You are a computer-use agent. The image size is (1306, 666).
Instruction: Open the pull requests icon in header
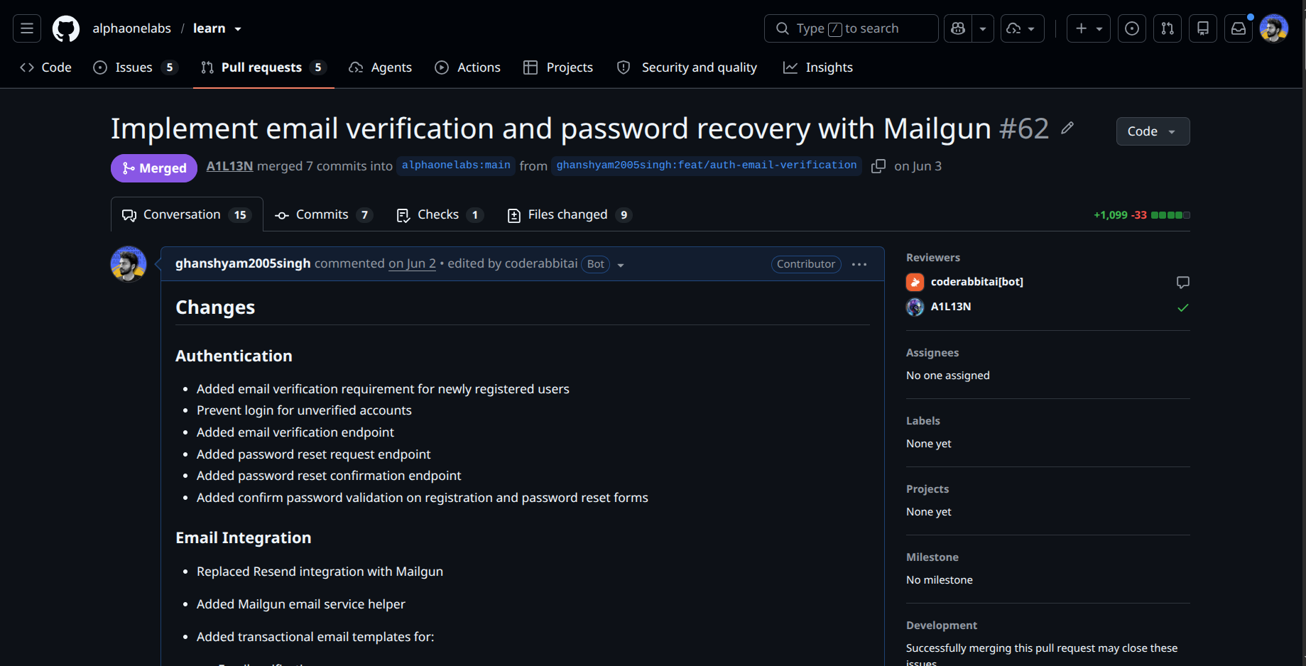coord(1168,28)
